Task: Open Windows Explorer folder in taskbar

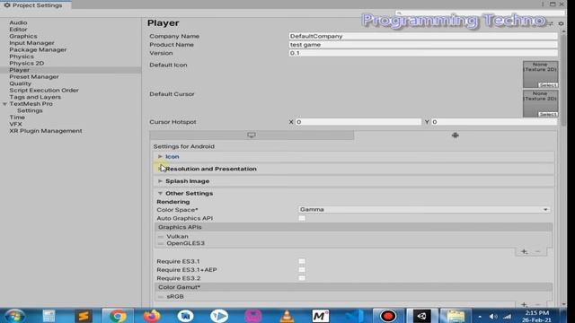Action: point(456,316)
